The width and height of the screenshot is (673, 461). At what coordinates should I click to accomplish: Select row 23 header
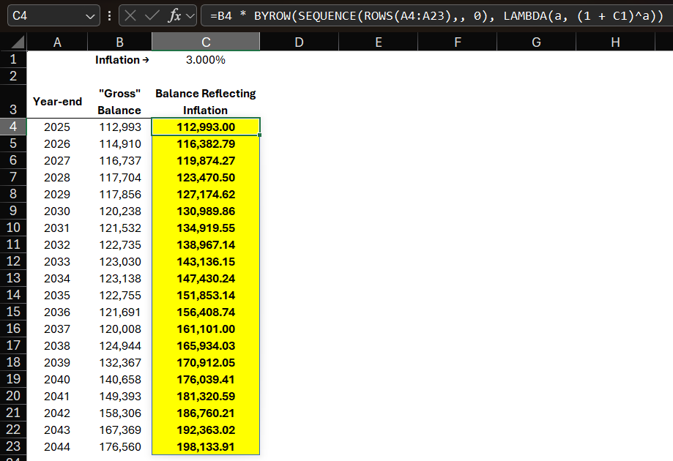pos(13,446)
